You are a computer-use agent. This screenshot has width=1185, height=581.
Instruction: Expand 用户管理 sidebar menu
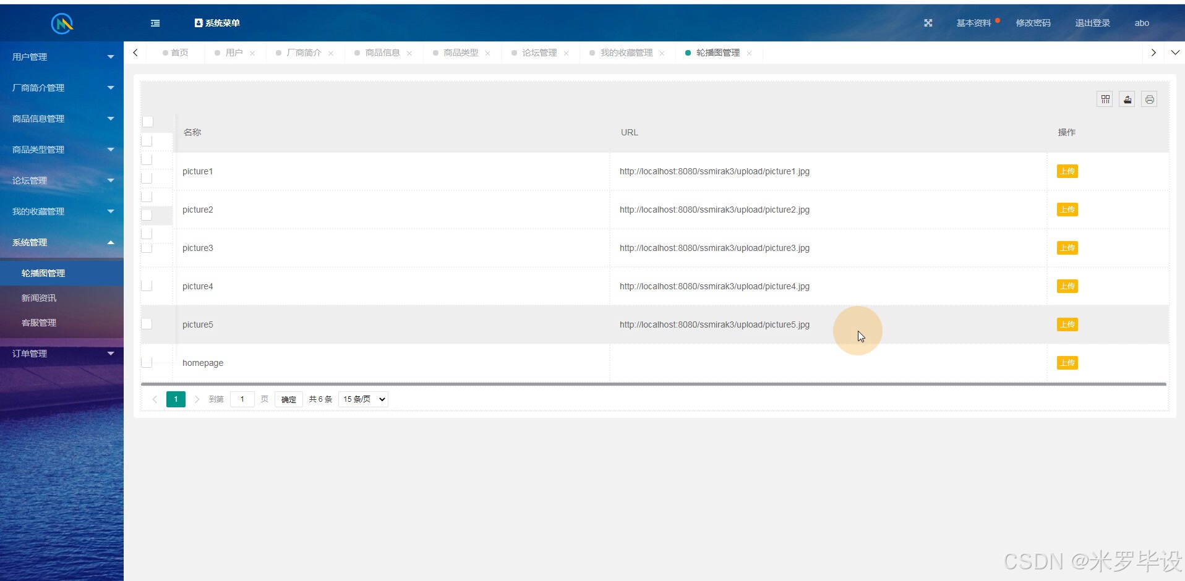pos(62,57)
